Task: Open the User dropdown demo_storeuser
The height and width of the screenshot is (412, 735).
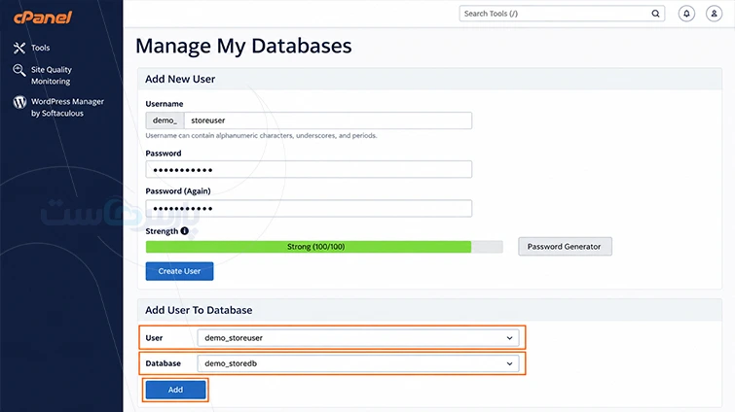Action: click(x=358, y=337)
